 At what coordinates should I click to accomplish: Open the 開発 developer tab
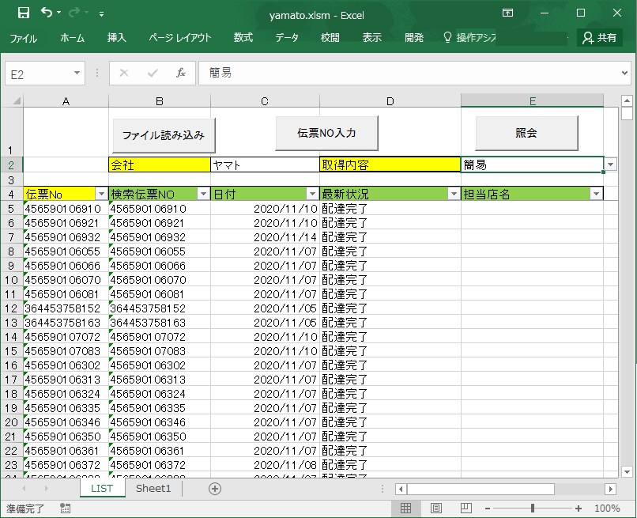coord(414,38)
